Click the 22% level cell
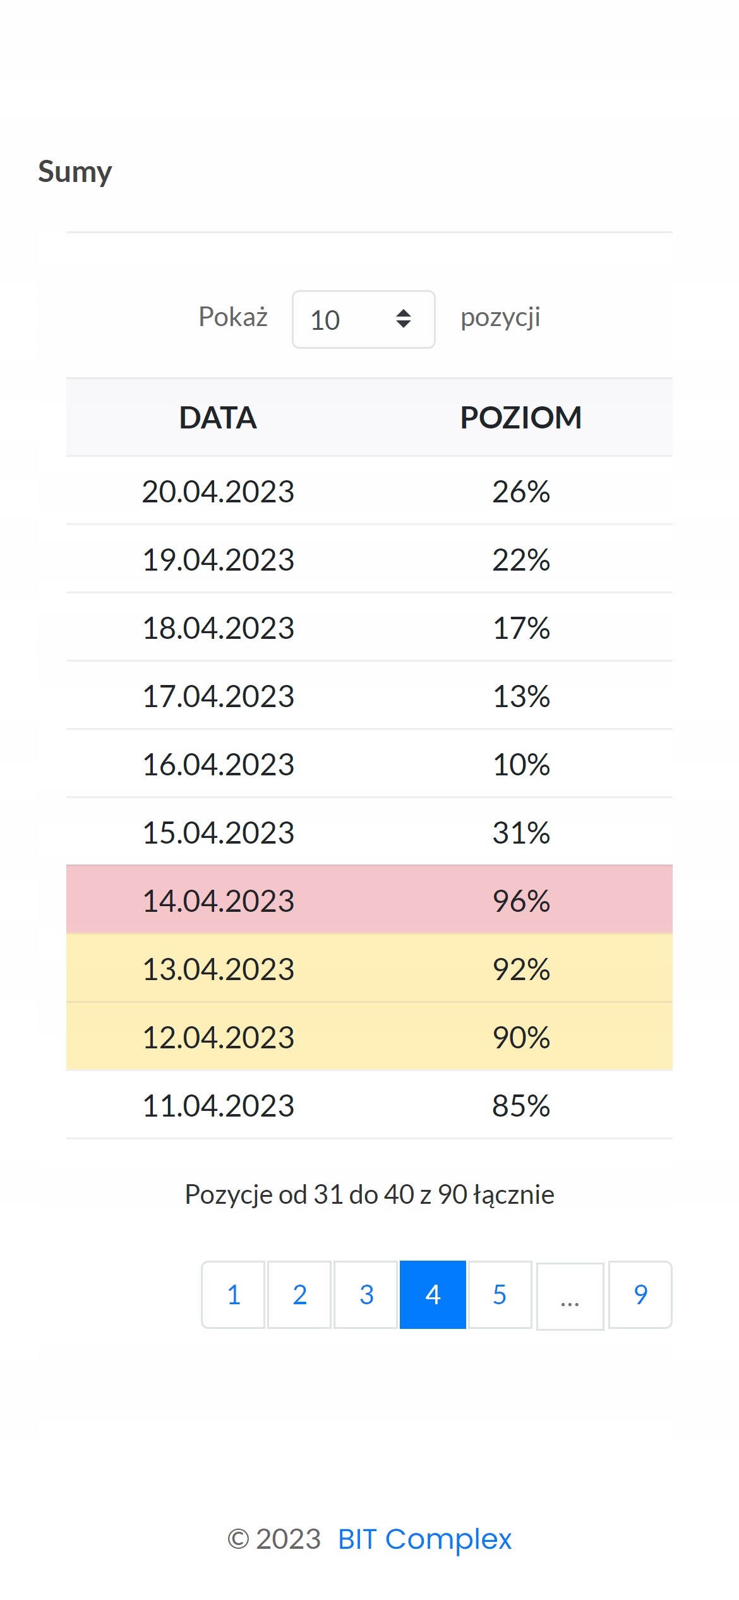 520,559
